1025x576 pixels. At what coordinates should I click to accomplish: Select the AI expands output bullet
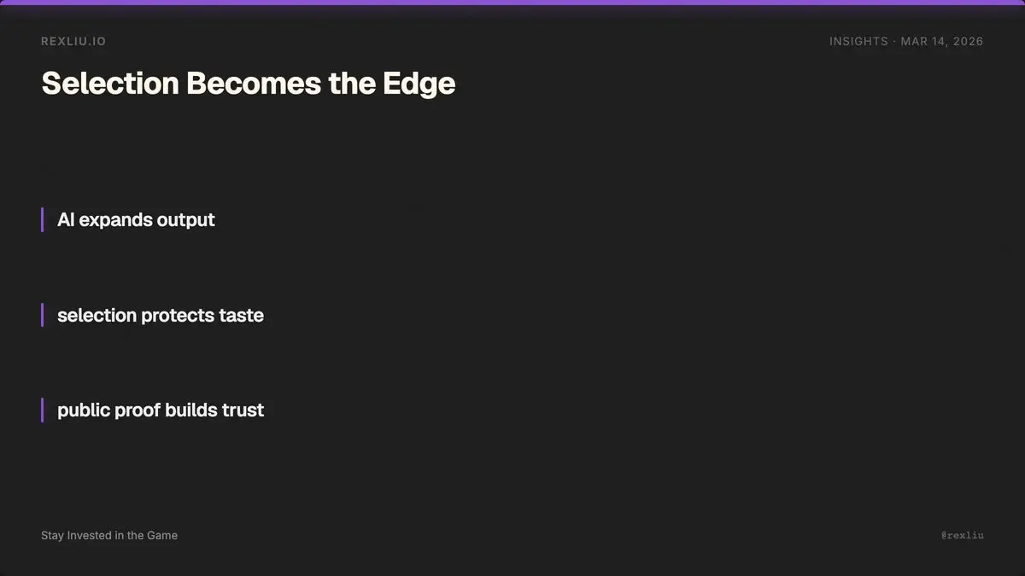tap(136, 220)
